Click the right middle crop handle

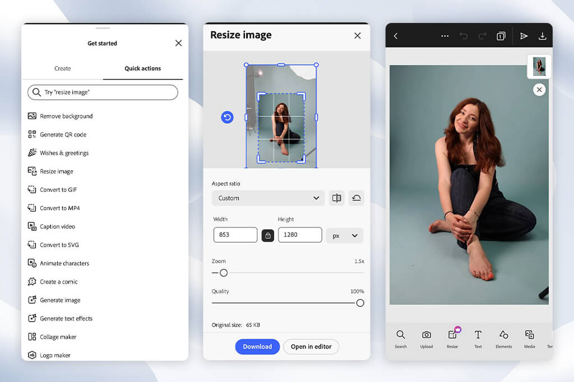(x=316, y=117)
